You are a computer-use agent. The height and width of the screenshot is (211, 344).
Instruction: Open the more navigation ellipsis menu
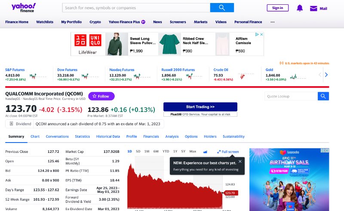(x=273, y=22)
